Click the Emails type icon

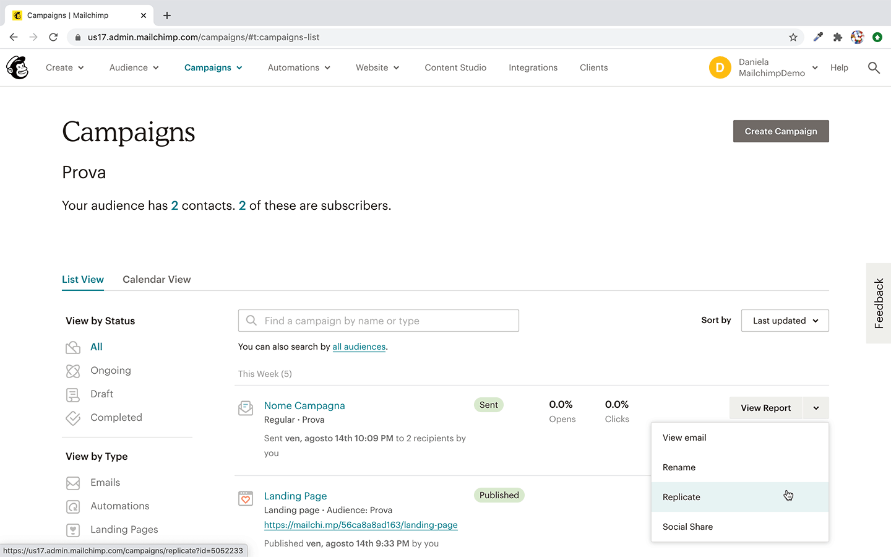pyautogui.click(x=73, y=483)
